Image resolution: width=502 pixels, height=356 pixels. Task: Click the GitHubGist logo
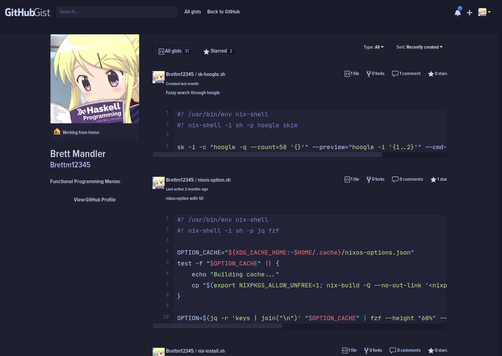tap(27, 12)
